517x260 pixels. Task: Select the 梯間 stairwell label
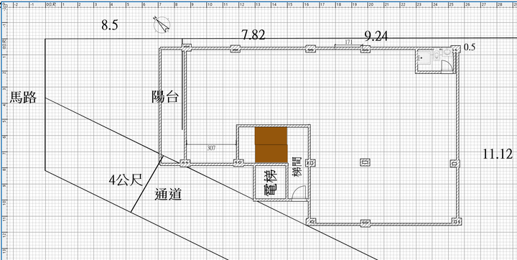297,167
